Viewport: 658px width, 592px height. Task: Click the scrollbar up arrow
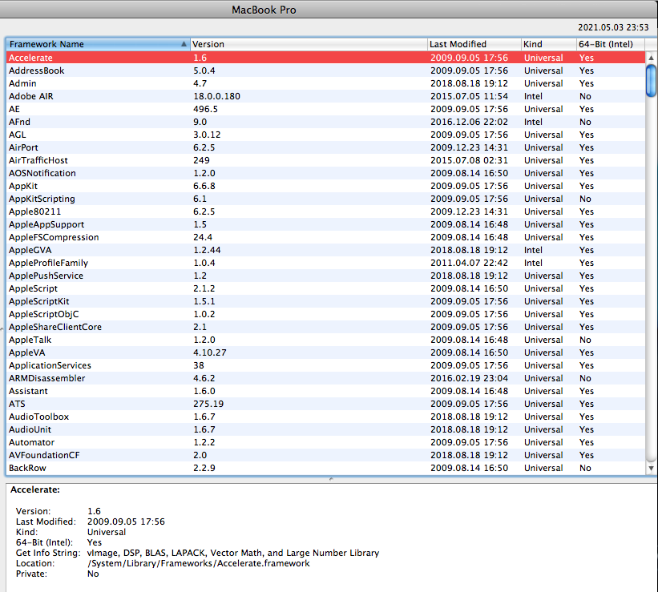click(651, 58)
